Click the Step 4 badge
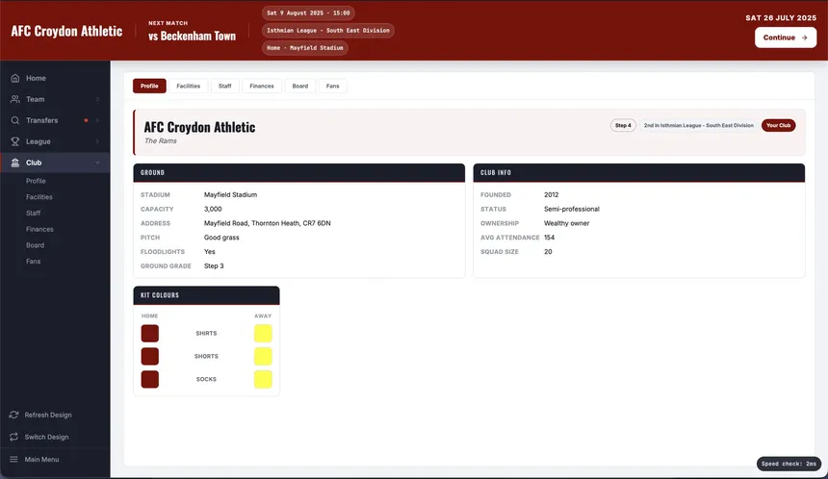The image size is (828, 479). click(x=623, y=125)
